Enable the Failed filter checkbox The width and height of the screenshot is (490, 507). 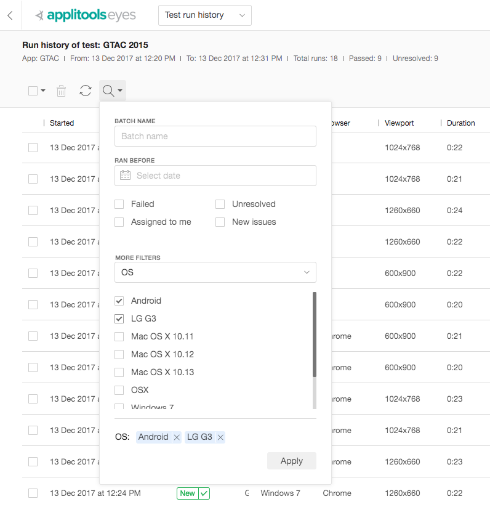[119, 204]
